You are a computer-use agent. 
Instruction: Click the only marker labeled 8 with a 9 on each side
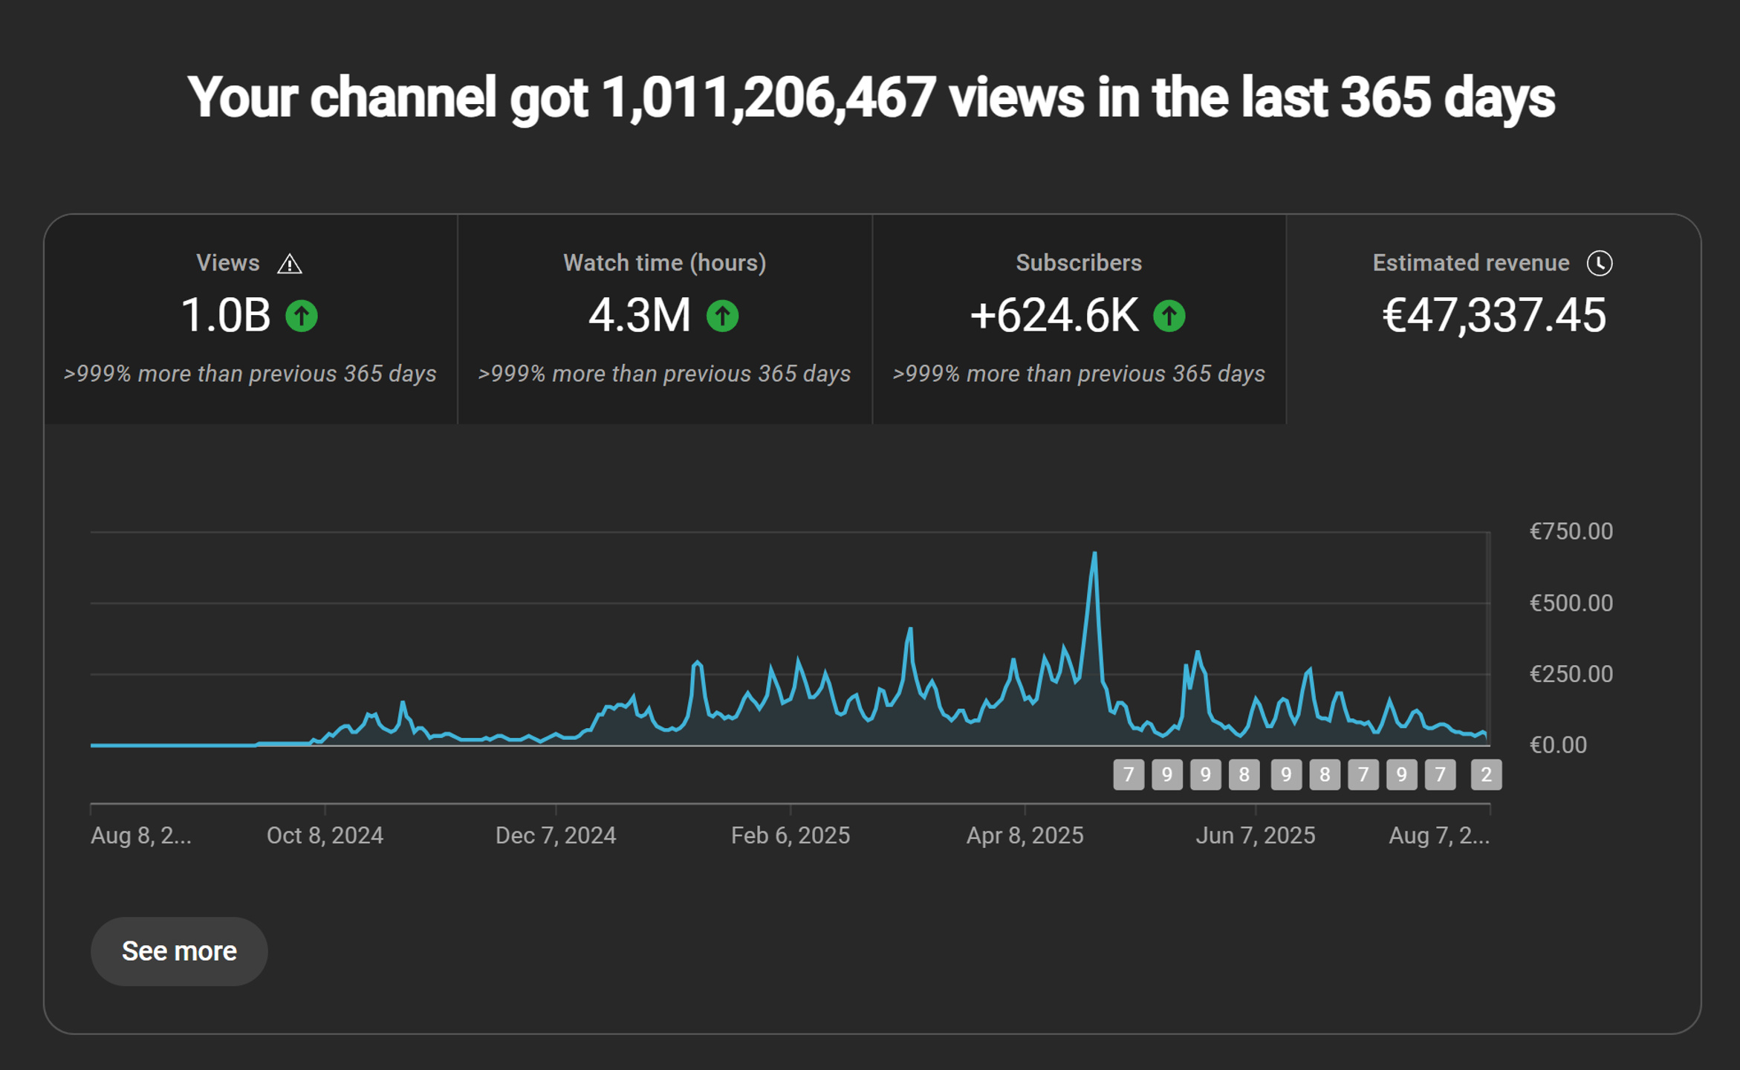[x=1244, y=775]
